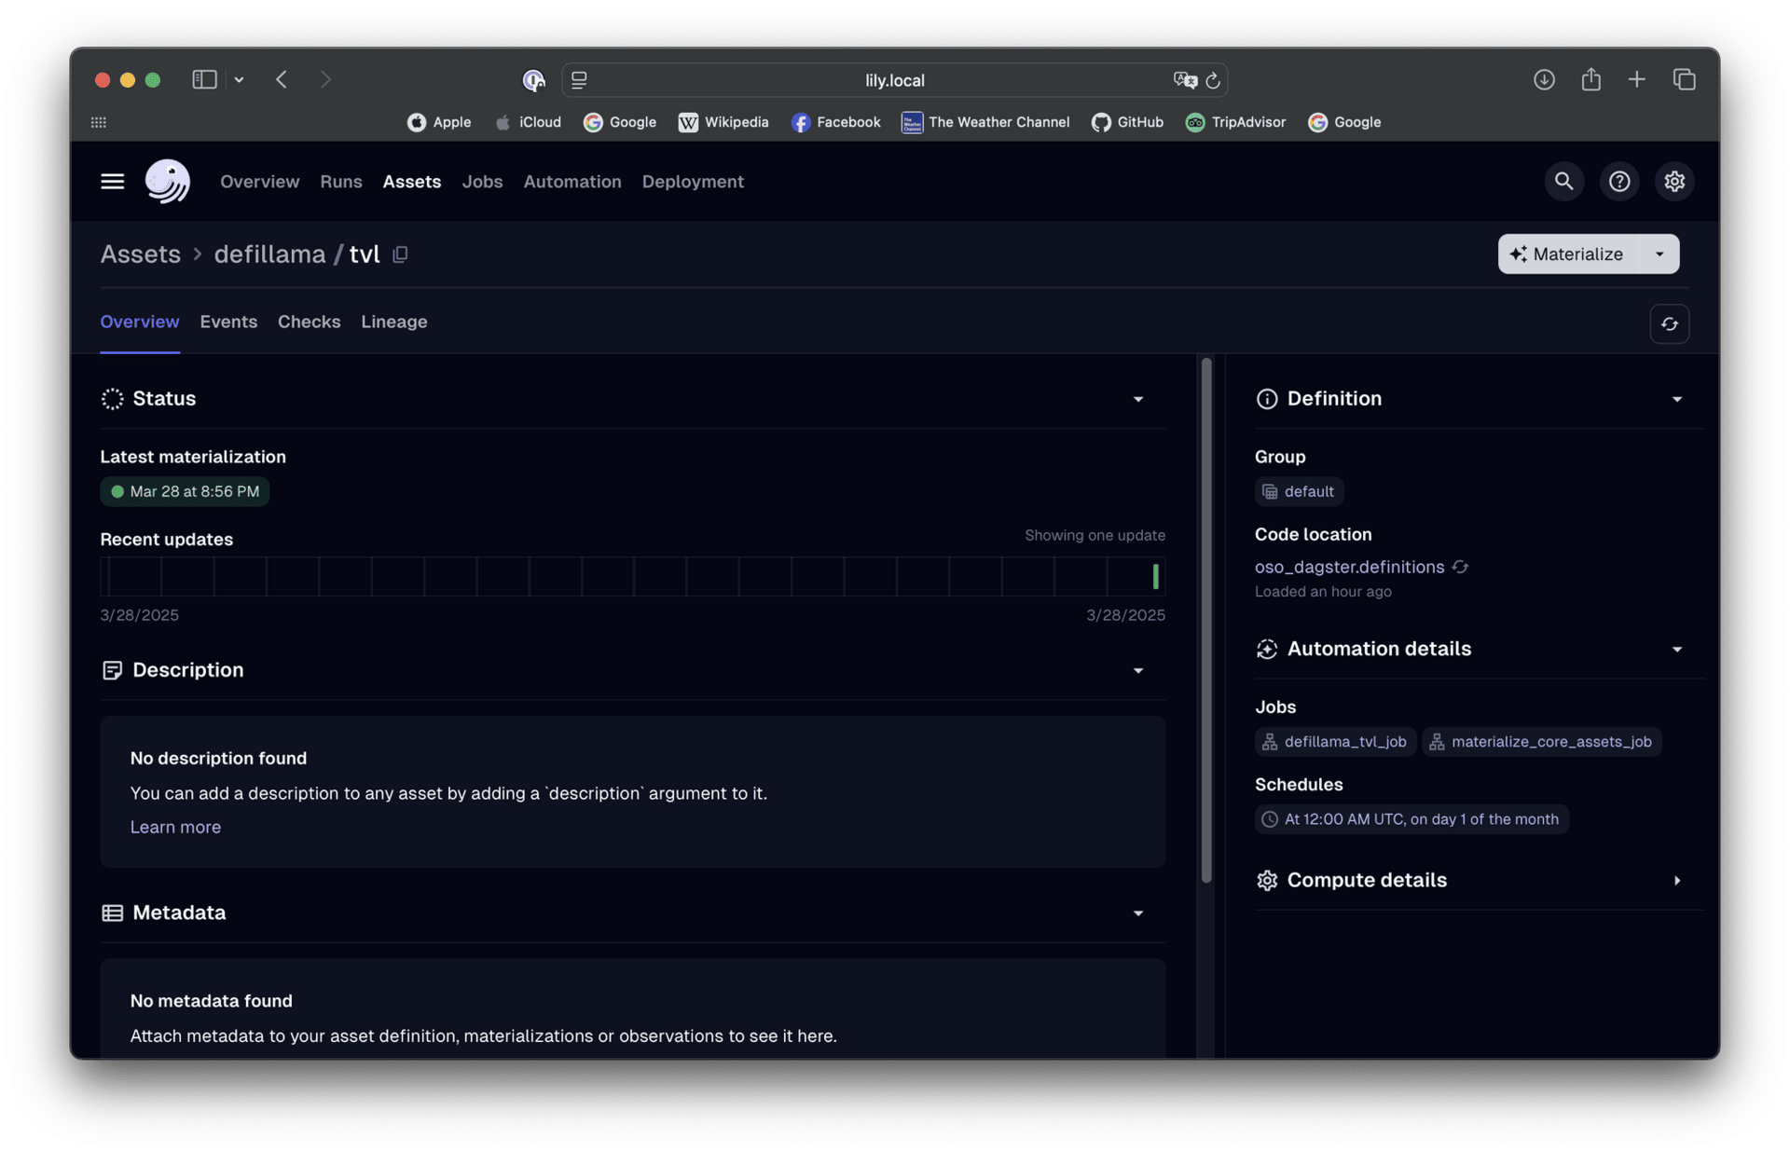The height and width of the screenshot is (1152, 1790).
Task: Open the bookmarks grid icon
Action: [99, 122]
